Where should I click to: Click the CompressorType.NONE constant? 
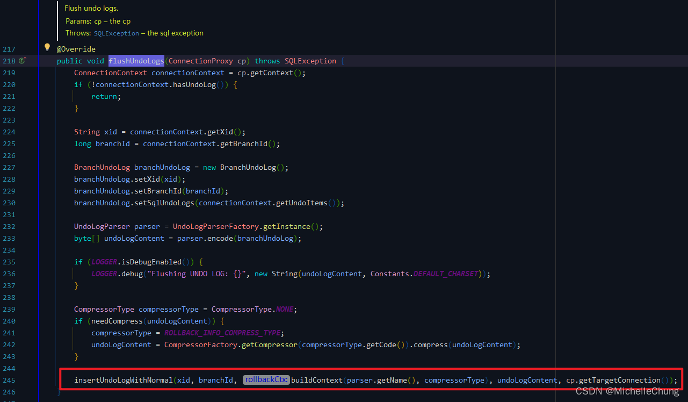pyautogui.click(x=252, y=309)
